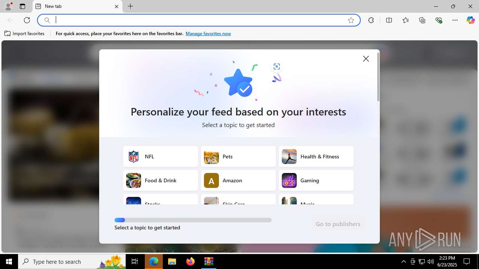Image resolution: width=479 pixels, height=269 pixels.
Task: Select the NFL topic
Action: (161, 157)
